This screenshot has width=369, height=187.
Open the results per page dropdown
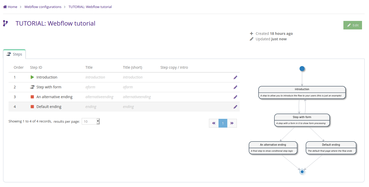[x=91, y=121]
